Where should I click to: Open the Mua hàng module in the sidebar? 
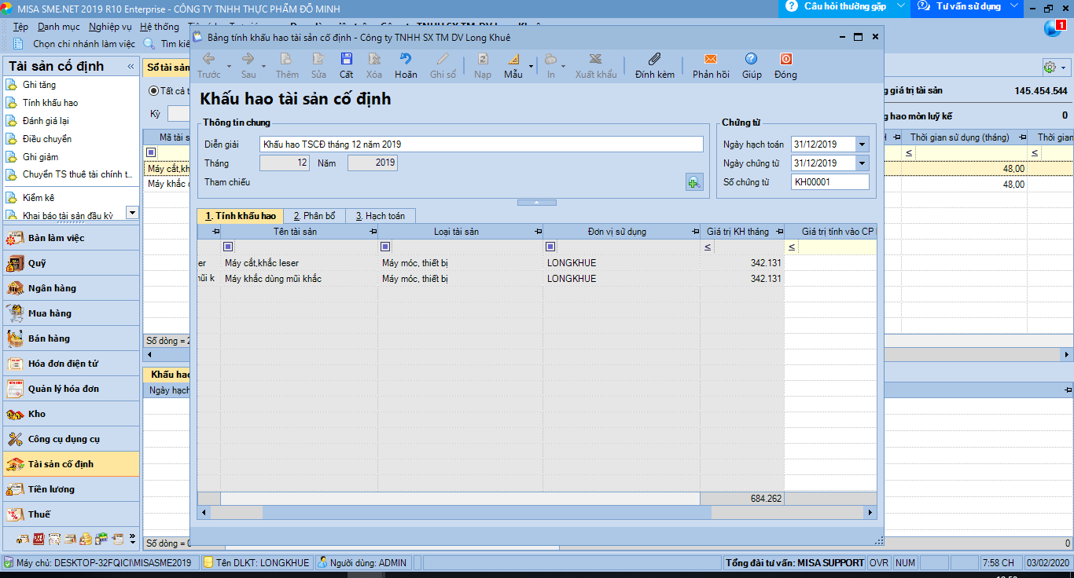pyautogui.click(x=70, y=313)
